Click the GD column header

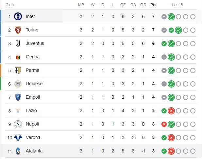143,5
